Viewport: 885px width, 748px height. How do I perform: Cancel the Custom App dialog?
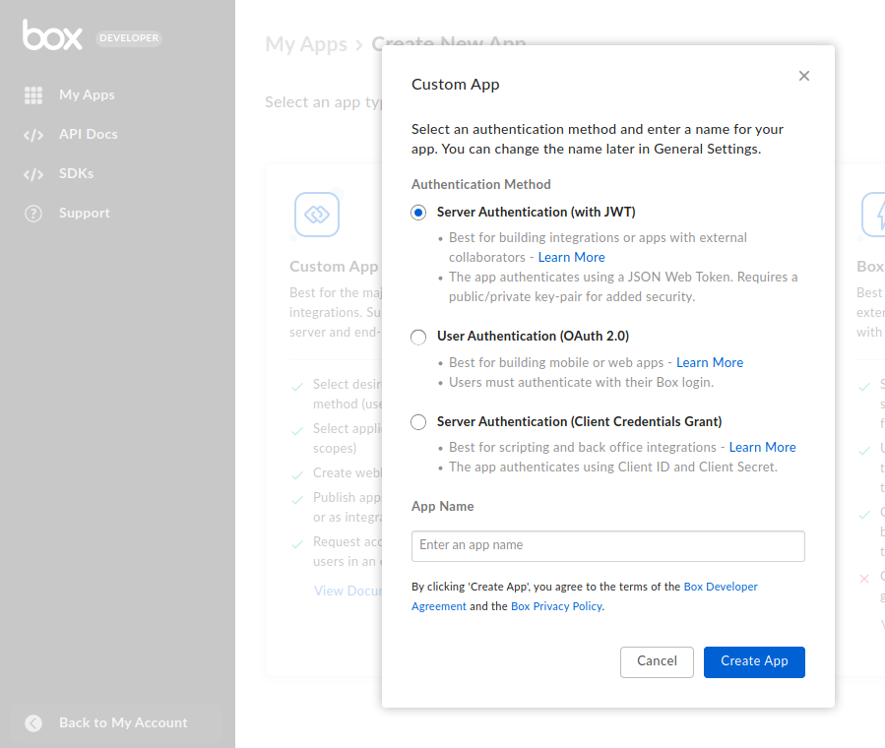(x=656, y=661)
